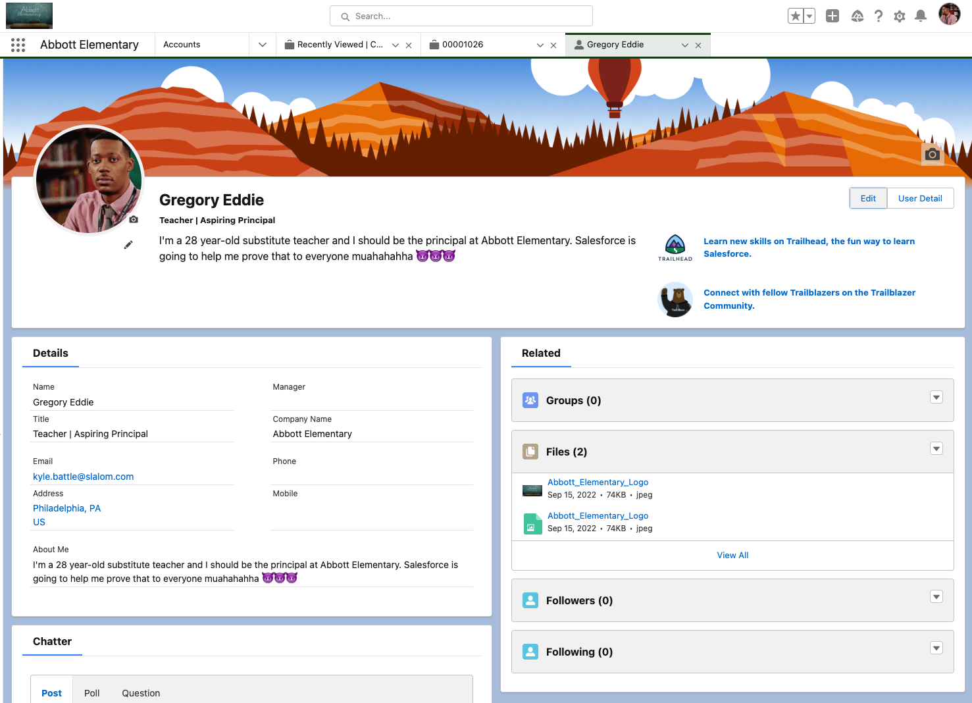Select the Accounts navigation item
The width and height of the screenshot is (972, 703).
coord(182,45)
